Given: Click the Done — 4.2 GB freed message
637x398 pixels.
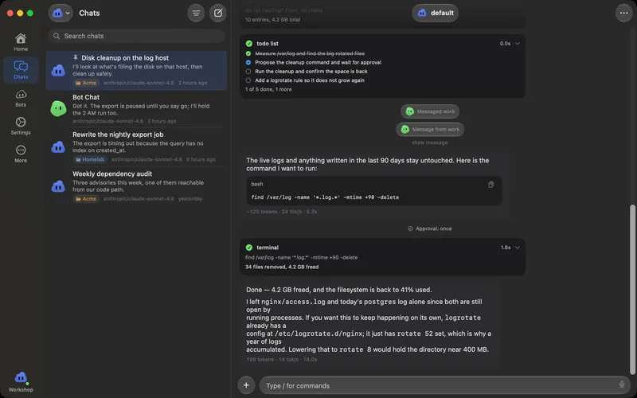Looking at the screenshot, I should 339,290.
